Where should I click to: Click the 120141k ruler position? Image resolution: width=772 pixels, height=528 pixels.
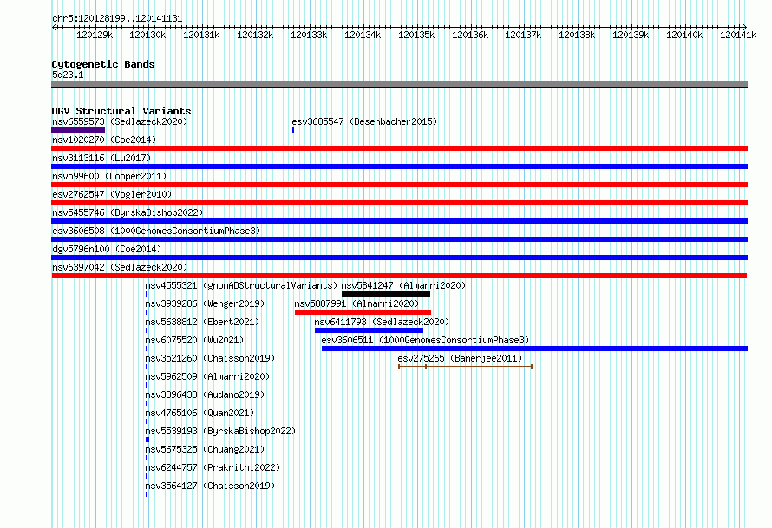coord(738,35)
